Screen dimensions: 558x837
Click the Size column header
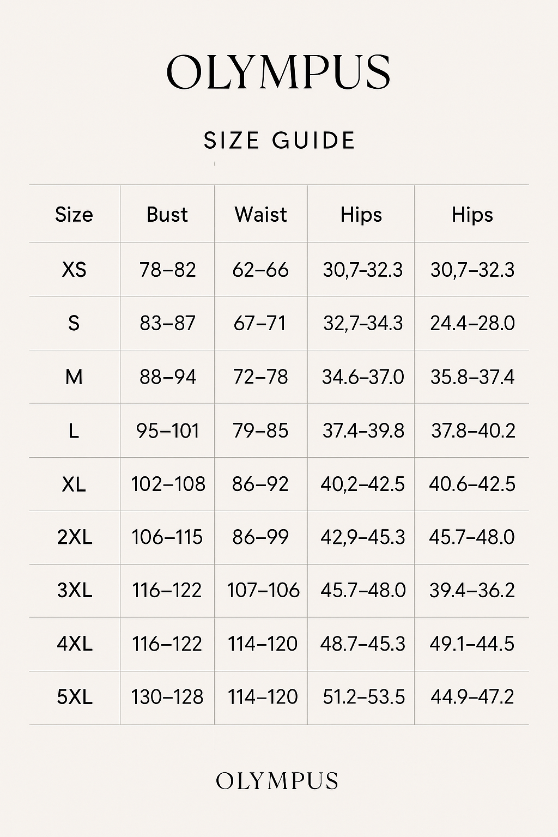point(74,215)
